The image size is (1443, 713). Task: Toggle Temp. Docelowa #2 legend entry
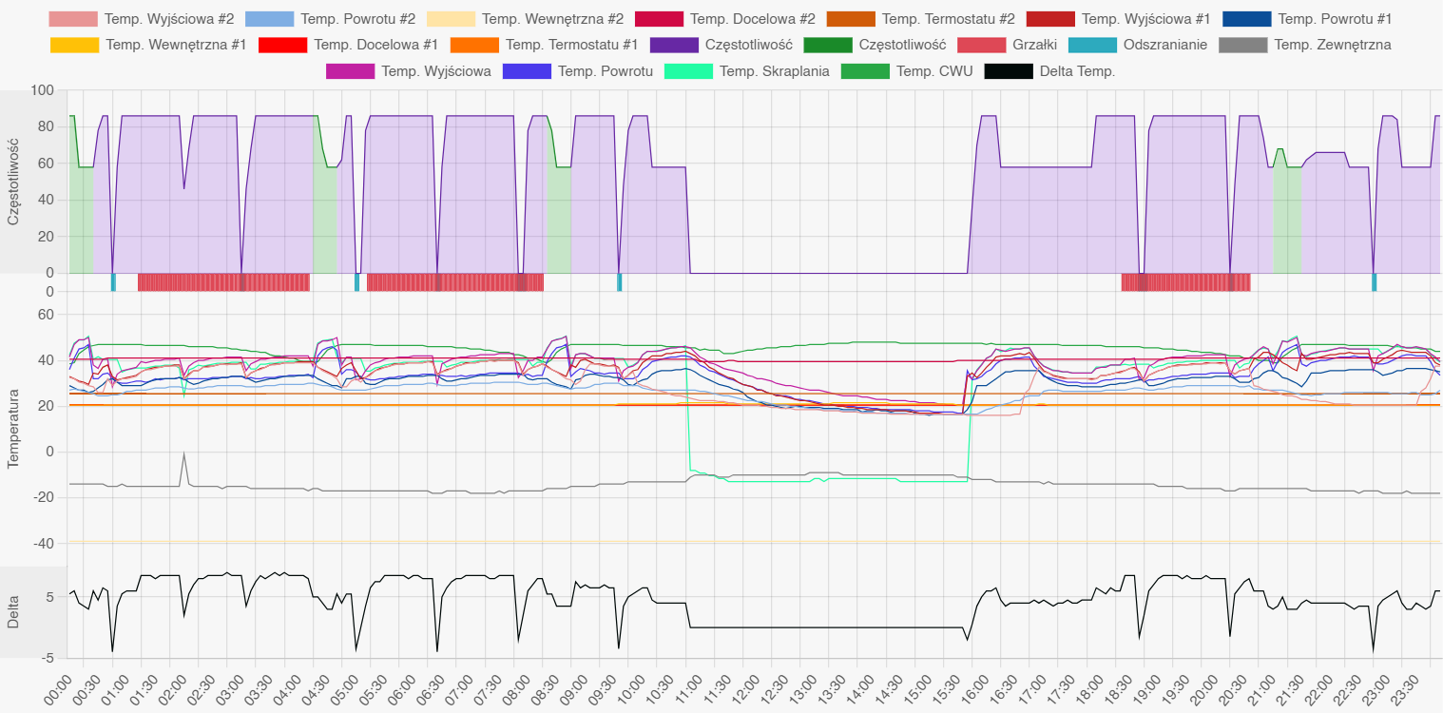point(658,19)
